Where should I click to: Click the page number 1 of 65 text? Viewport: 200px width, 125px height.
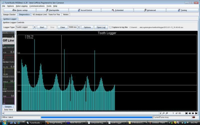177,113
